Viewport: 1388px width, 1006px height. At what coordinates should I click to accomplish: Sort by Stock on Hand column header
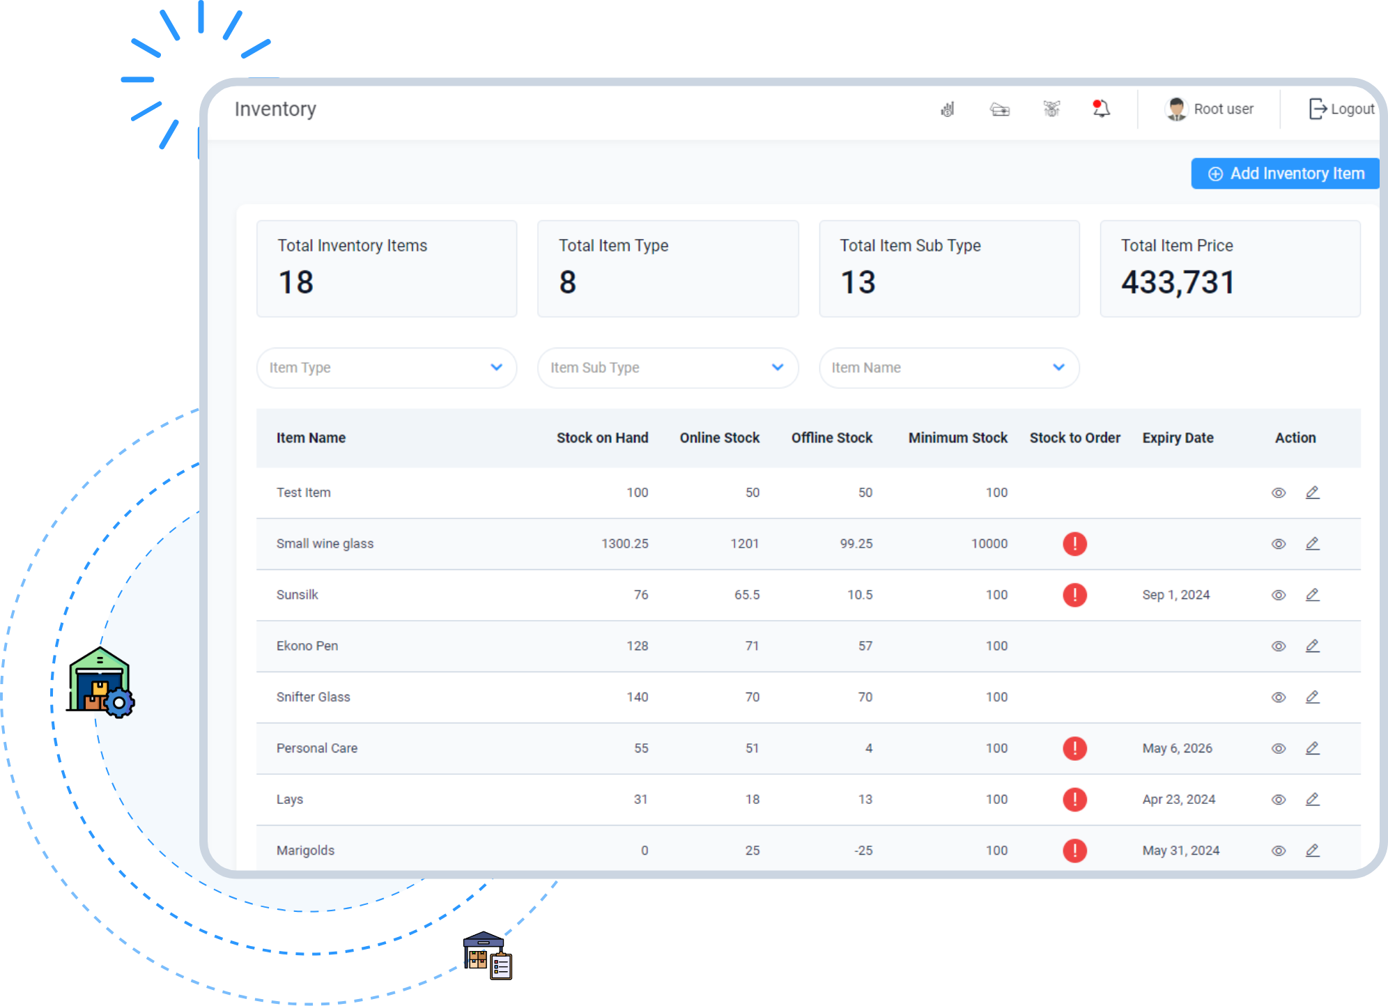[602, 438]
